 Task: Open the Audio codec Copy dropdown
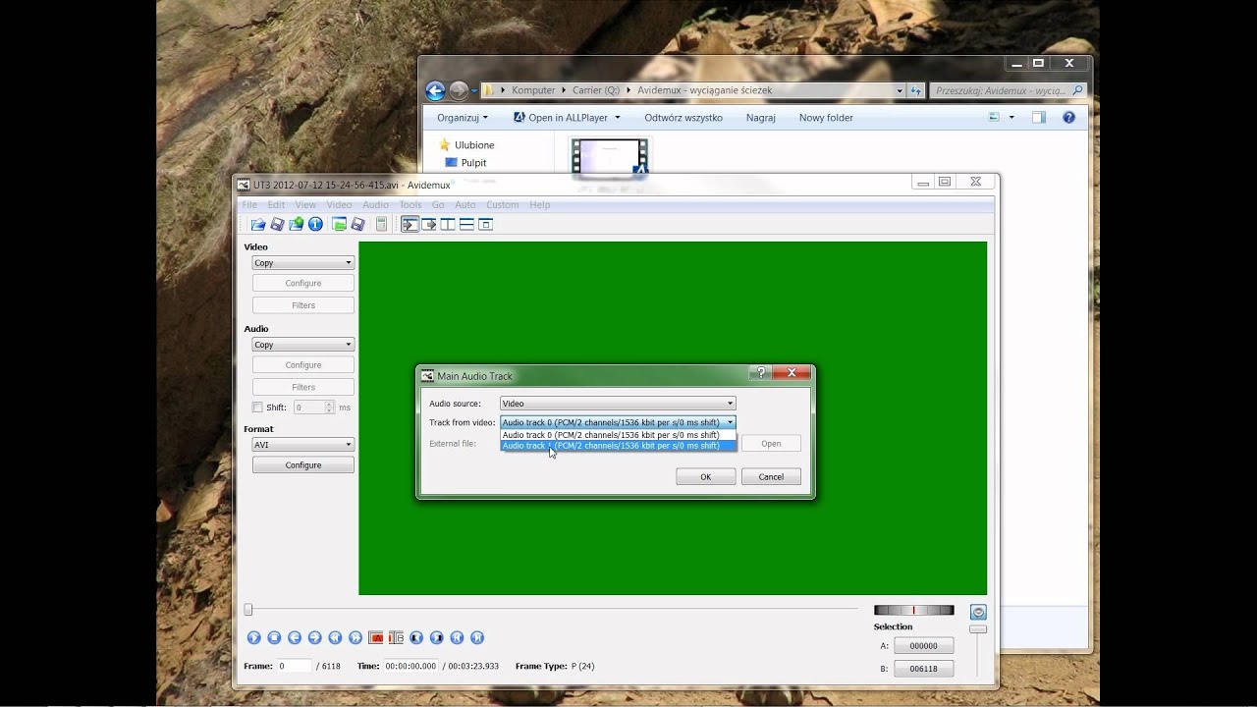pyautogui.click(x=303, y=345)
